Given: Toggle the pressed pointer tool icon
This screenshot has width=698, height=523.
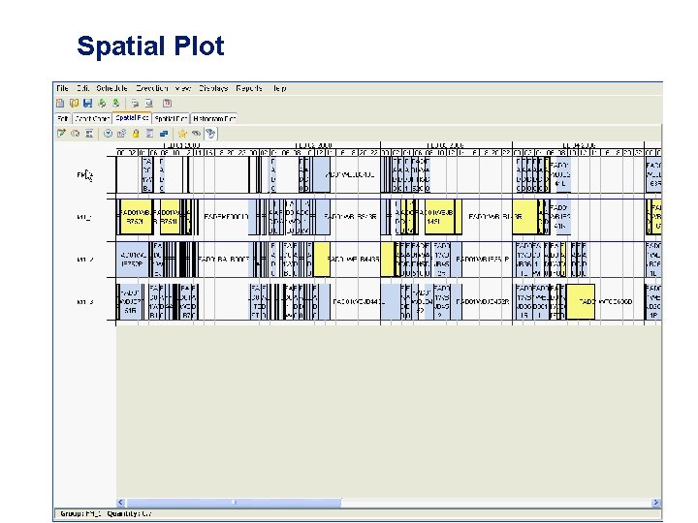Looking at the screenshot, I should (210, 133).
